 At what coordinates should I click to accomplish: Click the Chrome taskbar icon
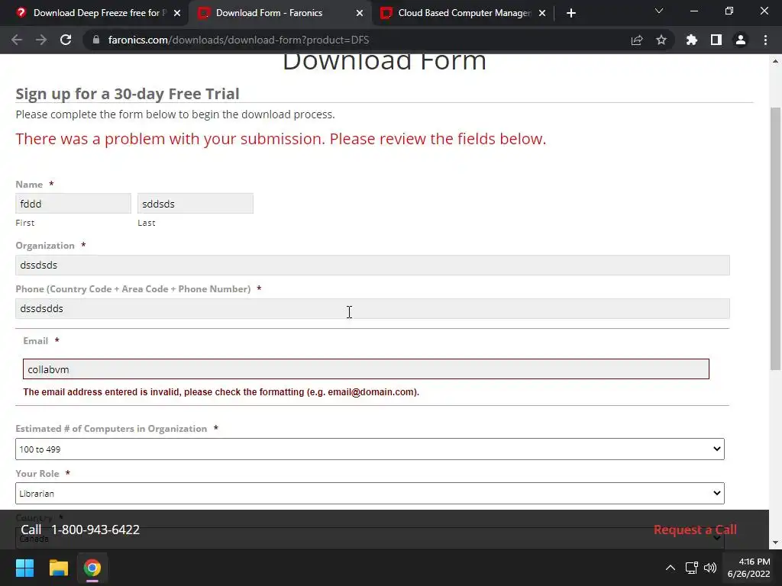pyautogui.click(x=92, y=568)
